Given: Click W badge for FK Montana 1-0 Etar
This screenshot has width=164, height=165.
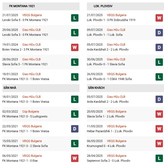Looking at the screenshot, I should coord(75,158).
